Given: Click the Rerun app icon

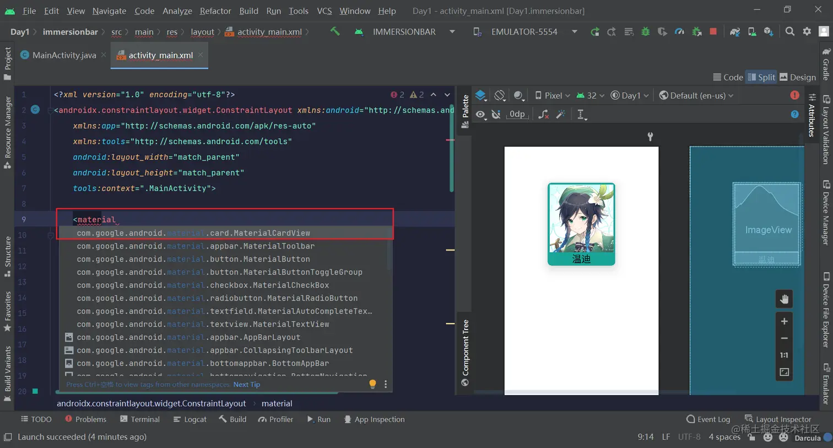Looking at the screenshot, I should click(x=594, y=32).
